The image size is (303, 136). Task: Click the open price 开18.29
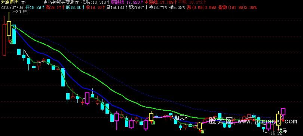click(33, 8)
